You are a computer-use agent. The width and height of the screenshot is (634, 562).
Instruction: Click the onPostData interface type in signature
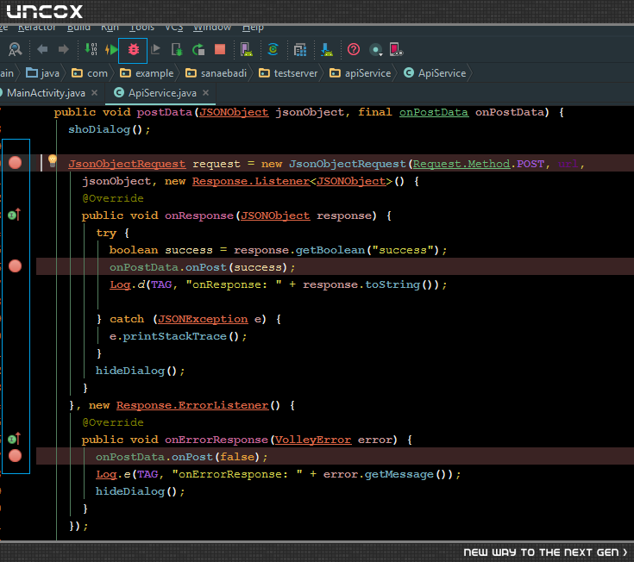pyautogui.click(x=434, y=112)
